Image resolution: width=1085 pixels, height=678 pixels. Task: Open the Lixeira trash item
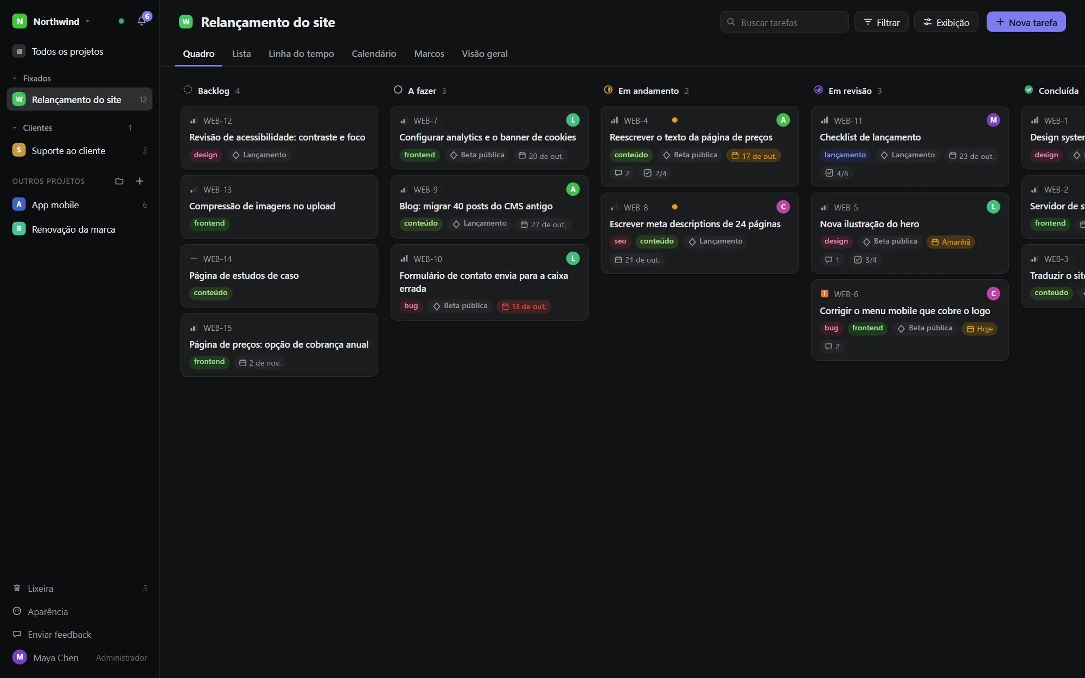coord(80,588)
